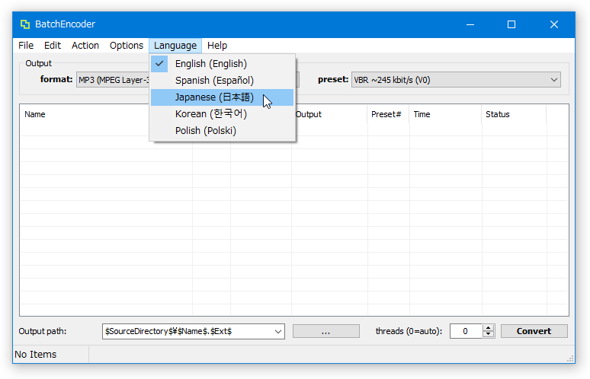
Task: Click the Output column header
Action: (x=330, y=114)
